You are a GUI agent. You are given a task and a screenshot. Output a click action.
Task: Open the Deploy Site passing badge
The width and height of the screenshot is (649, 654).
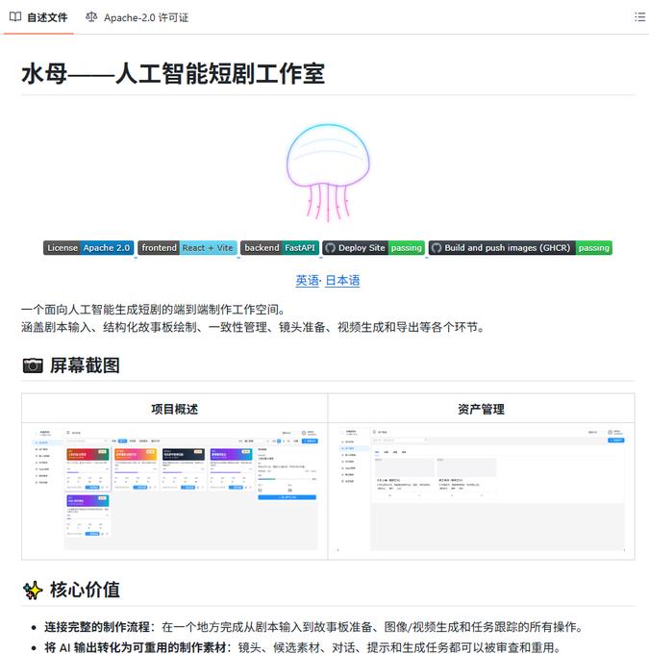tap(374, 248)
